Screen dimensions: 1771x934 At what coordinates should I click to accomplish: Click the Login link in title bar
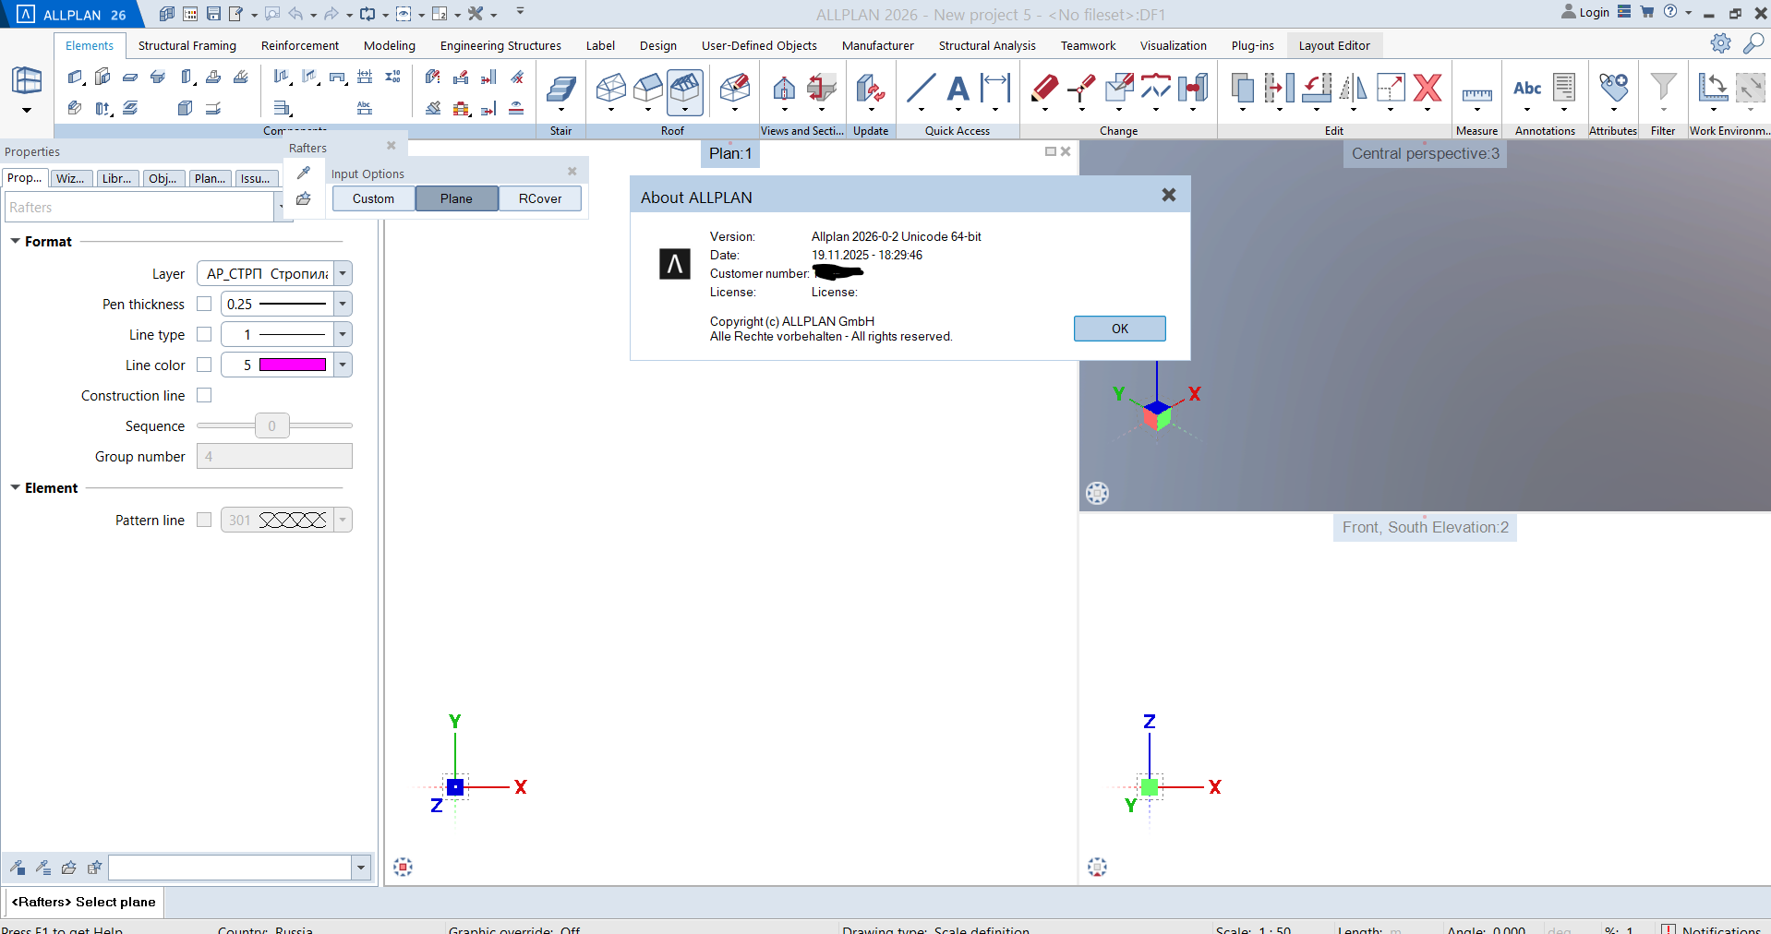[1585, 12]
